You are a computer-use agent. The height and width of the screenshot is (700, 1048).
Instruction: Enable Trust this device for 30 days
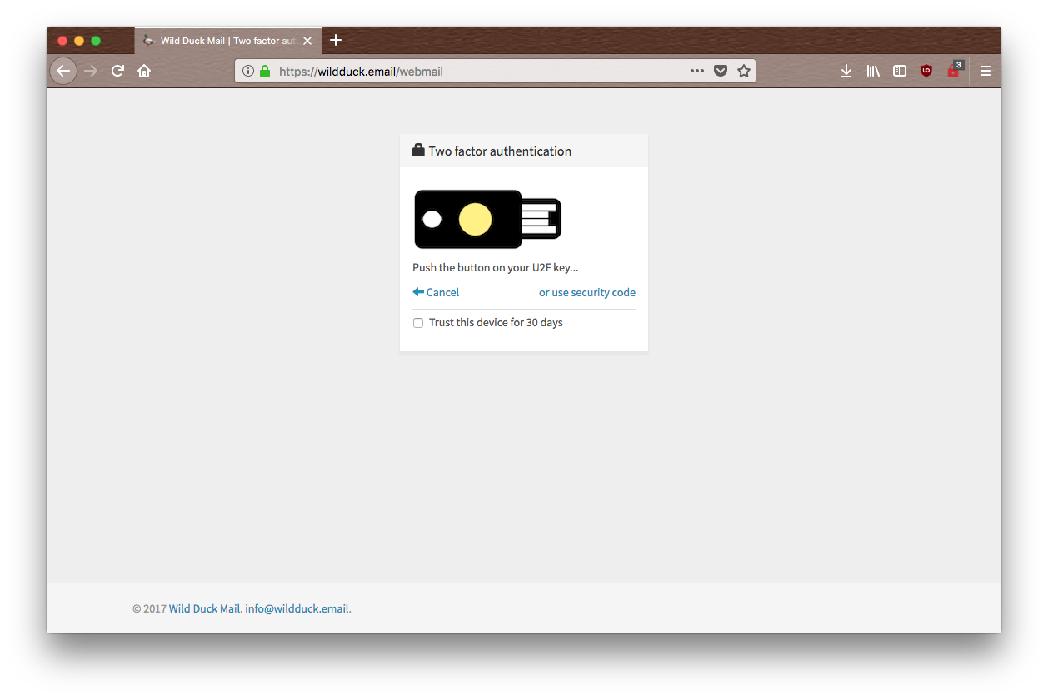pos(418,323)
